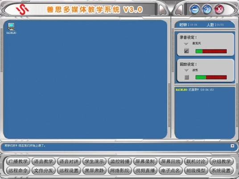Expand the playback source dropdown arrow
Screen dimensions: 239x179
coord(186,70)
